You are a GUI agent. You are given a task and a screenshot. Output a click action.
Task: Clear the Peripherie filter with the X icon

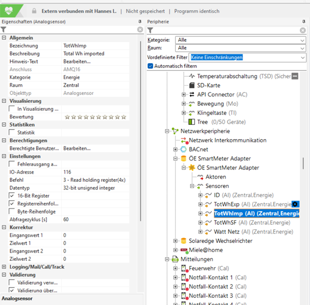pyautogui.click(x=302, y=30)
